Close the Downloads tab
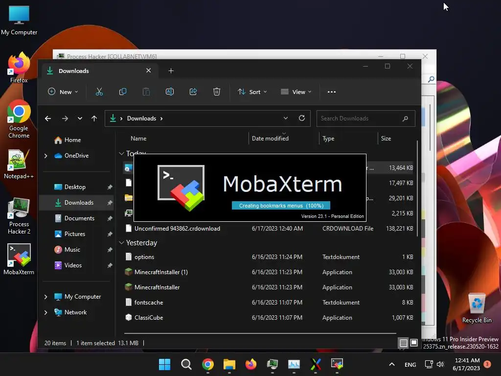Image resolution: width=501 pixels, height=376 pixels. (149, 70)
